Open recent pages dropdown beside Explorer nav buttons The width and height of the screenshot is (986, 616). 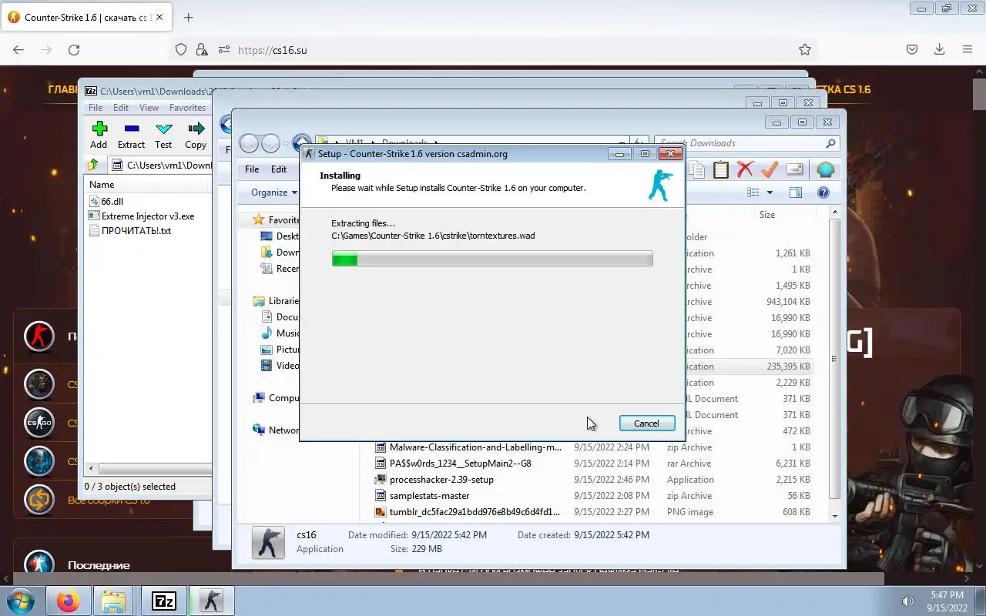pos(287,143)
